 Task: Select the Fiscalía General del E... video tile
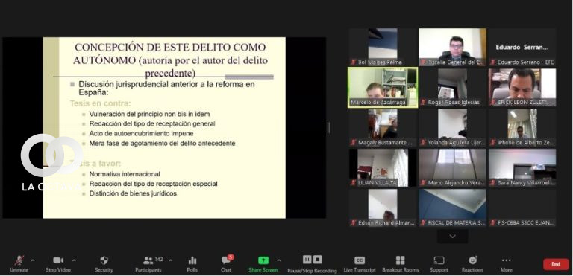pyautogui.click(x=452, y=47)
